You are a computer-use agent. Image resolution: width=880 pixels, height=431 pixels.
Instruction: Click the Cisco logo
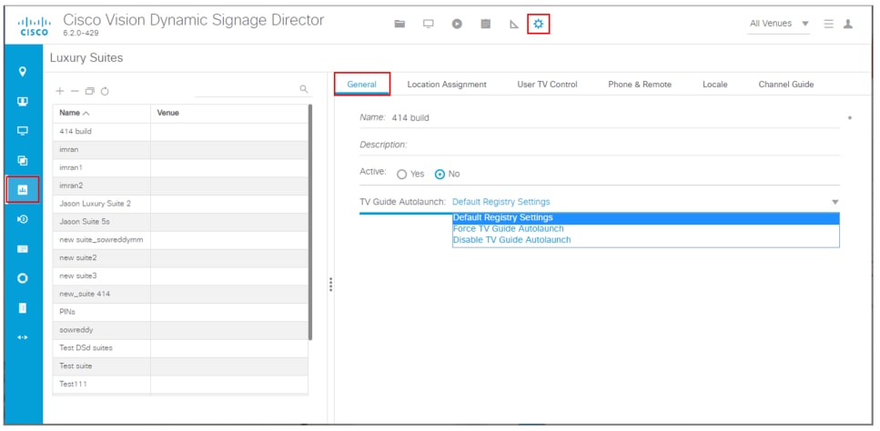(x=35, y=25)
